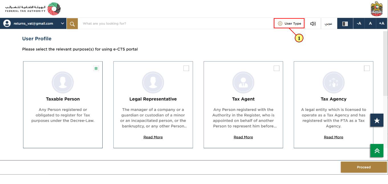Increase font size with +A
The height and width of the screenshot is (184, 388).
[382, 24]
